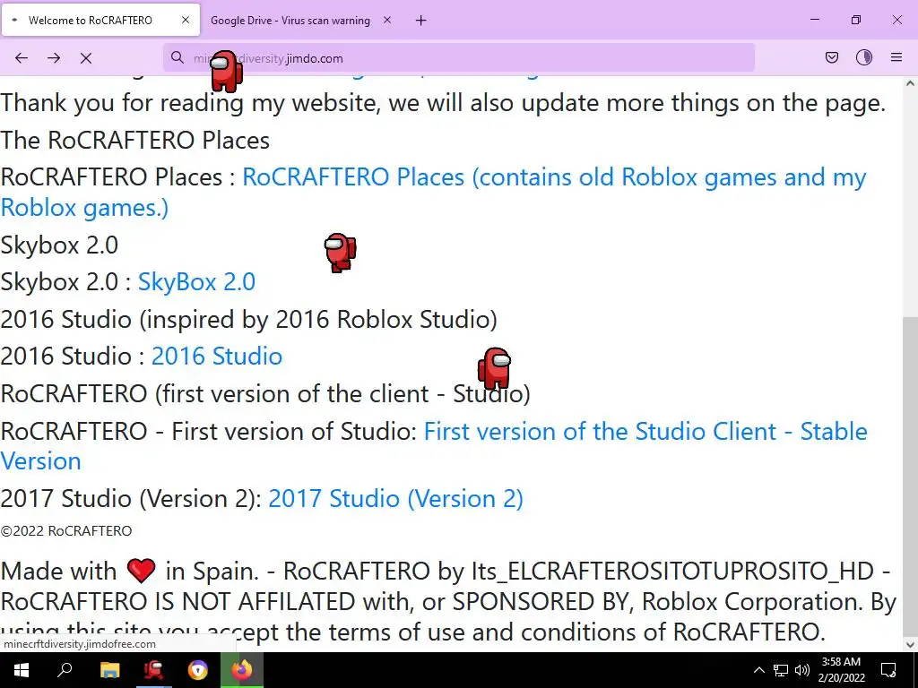Open volume control in system tray
Viewport: 918px width, 688px height.
802,670
